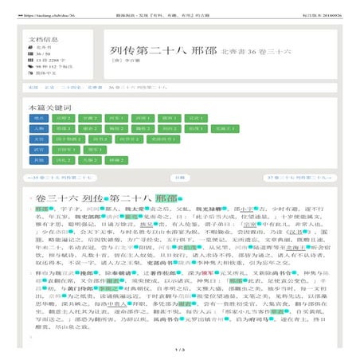Click annotation marker after 府司马
The height and width of the screenshot is (360, 360).
[271, 319]
